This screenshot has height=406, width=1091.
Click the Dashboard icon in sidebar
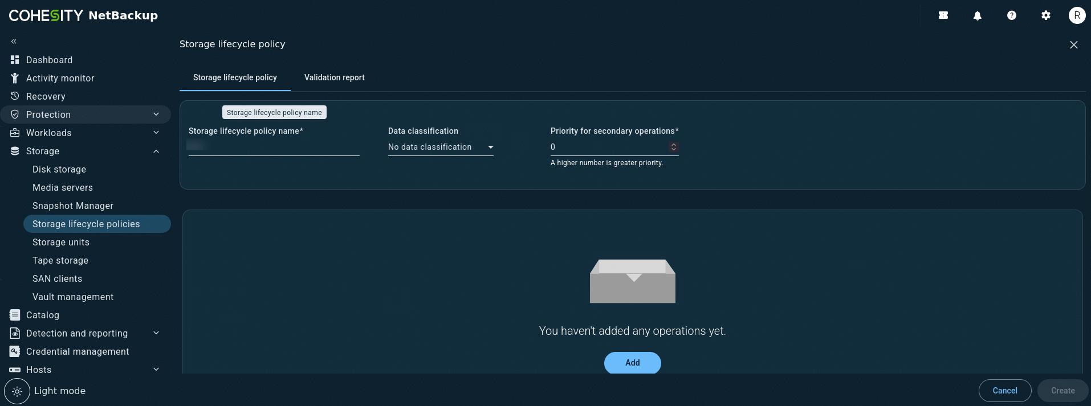pyautogui.click(x=15, y=60)
